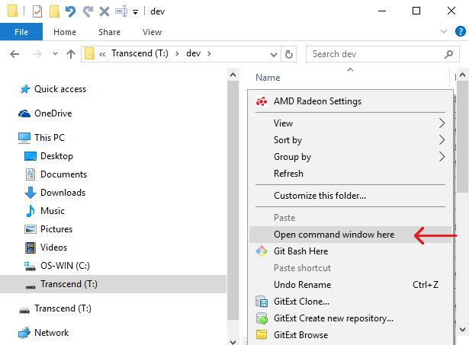Click the Search dev input box

383,54
